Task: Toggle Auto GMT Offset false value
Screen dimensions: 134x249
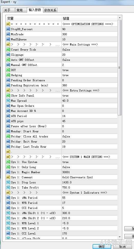Action: click(x=90, y=60)
